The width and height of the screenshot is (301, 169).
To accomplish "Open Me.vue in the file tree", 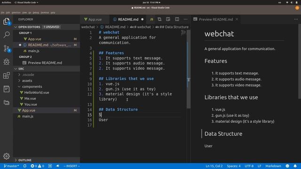I will click(30, 98).
